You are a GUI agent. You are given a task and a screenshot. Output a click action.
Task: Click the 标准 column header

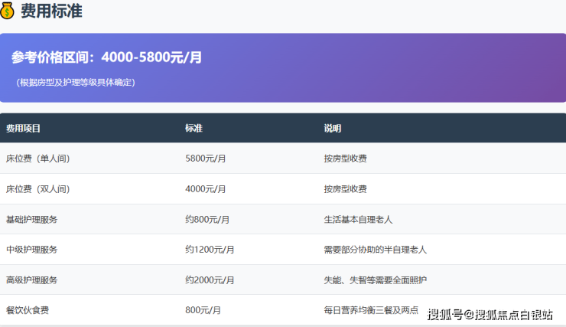click(194, 128)
